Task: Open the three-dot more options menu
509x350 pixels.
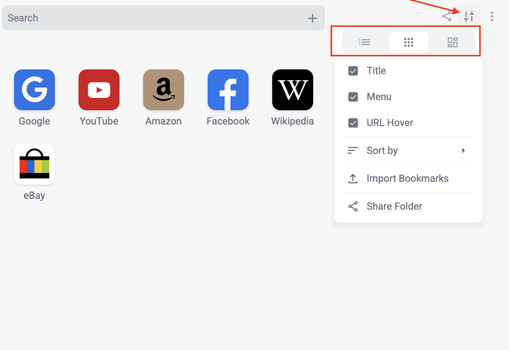Action: click(492, 16)
